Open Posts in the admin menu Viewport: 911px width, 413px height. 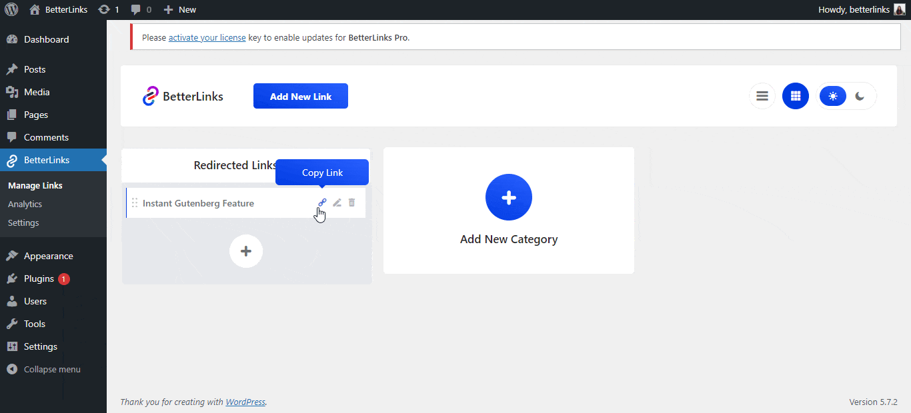coord(53,69)
